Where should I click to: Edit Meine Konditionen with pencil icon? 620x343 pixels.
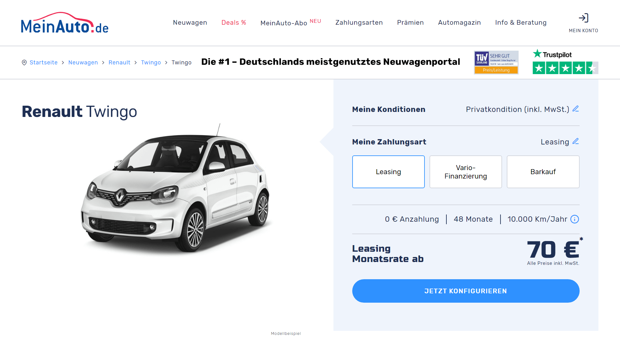tap(576, 109)
